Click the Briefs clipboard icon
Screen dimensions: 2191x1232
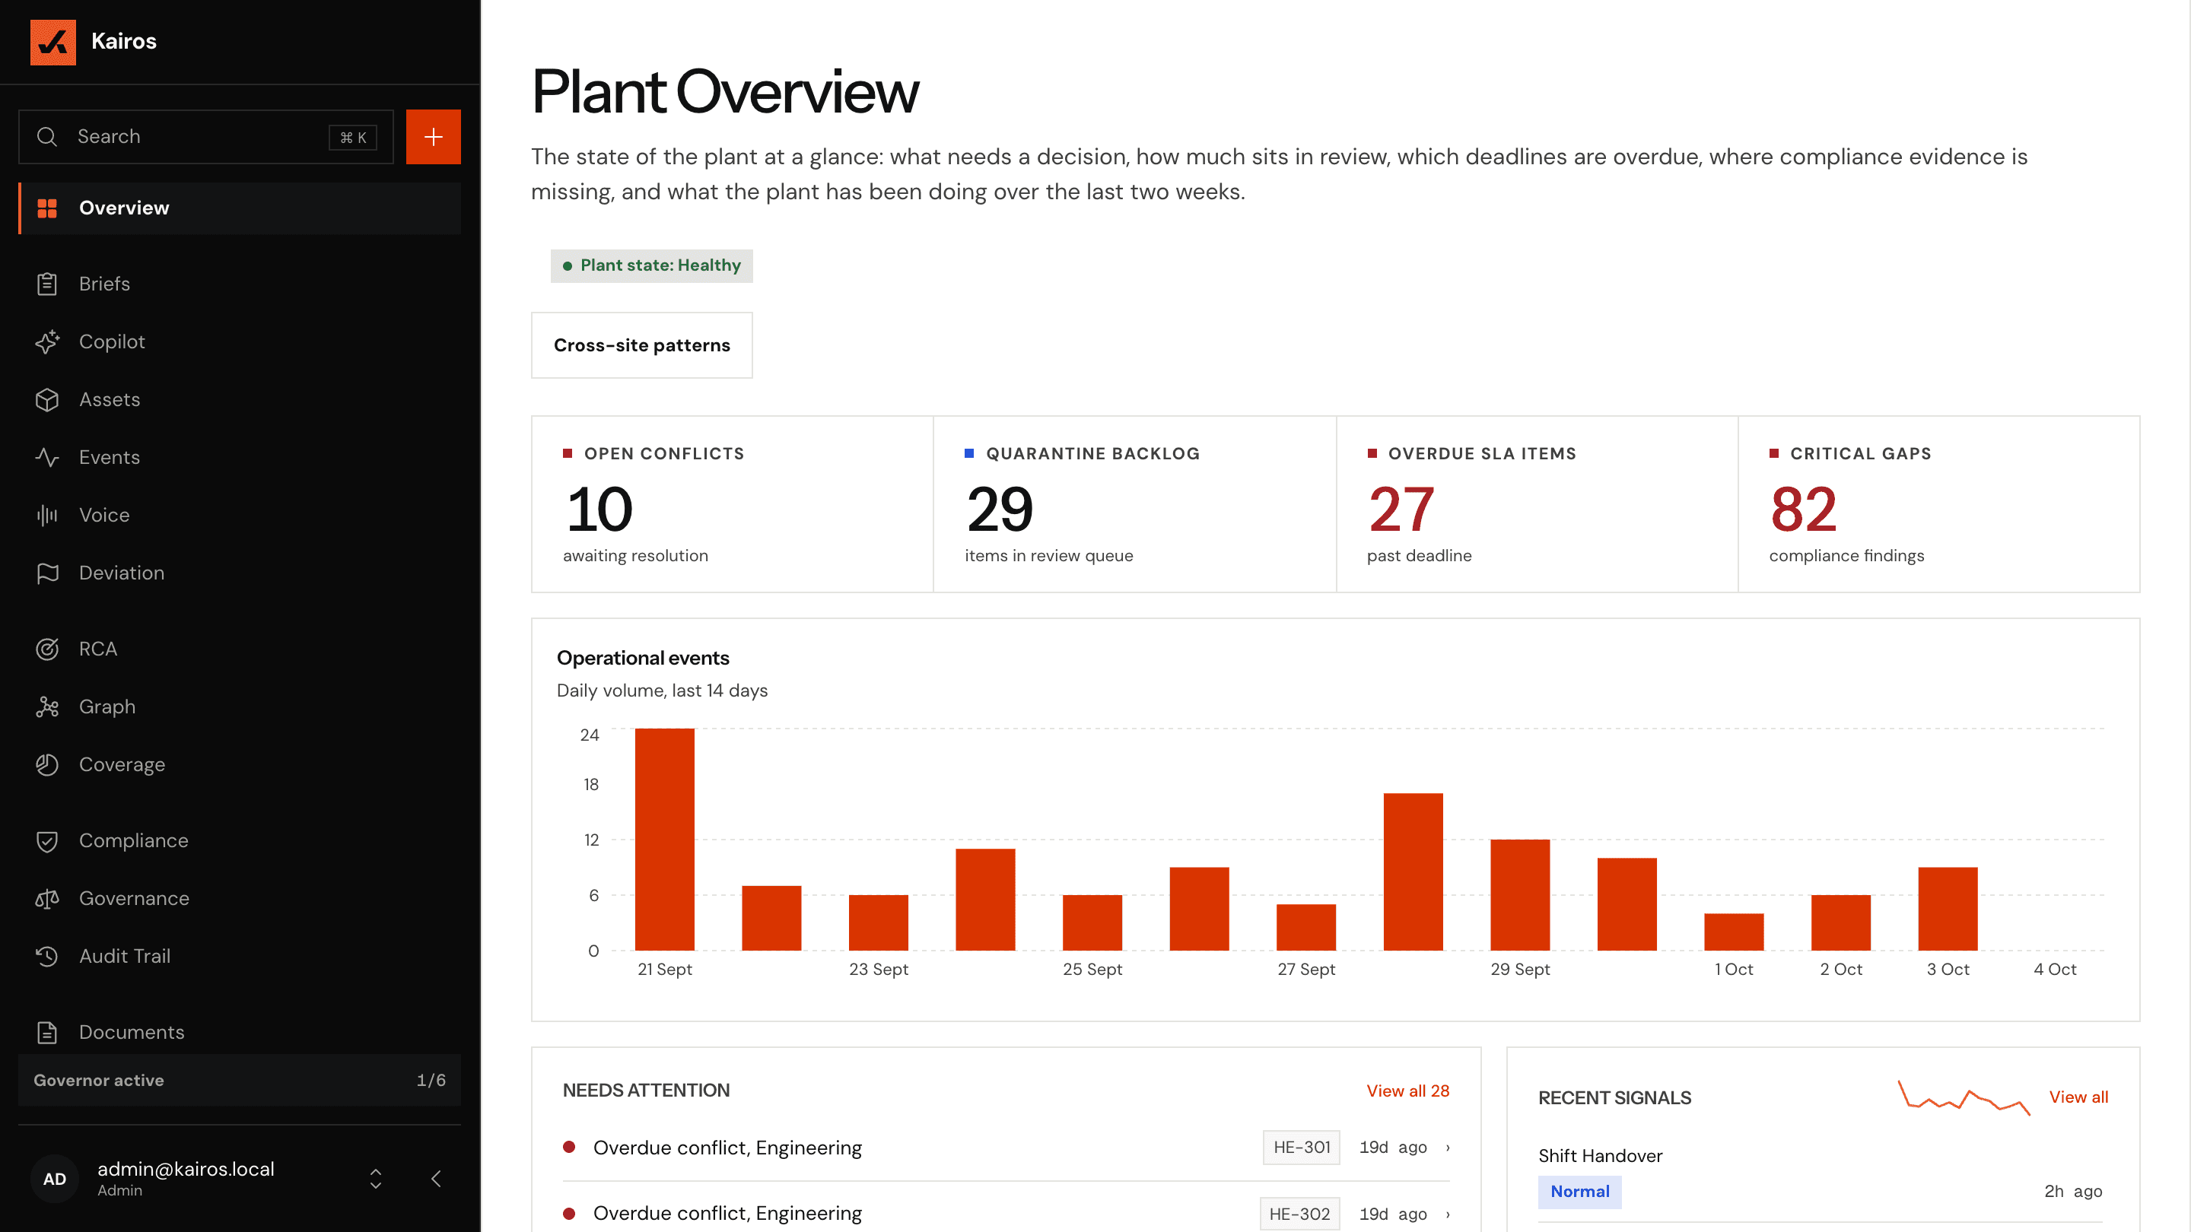pyautogui.click(x=48, y=284)
